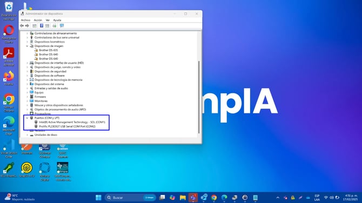Open the Windows Start button
This screenshot has width=362, height=203.
pyautogui.click(x=98, y=198)
